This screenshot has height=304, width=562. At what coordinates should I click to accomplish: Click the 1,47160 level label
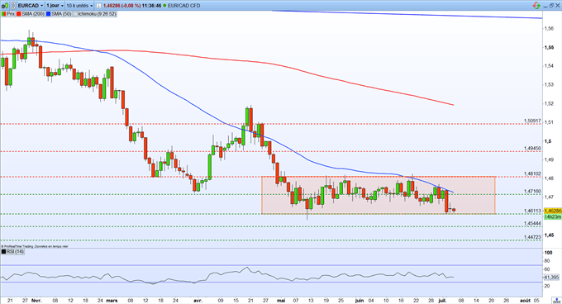532,191
